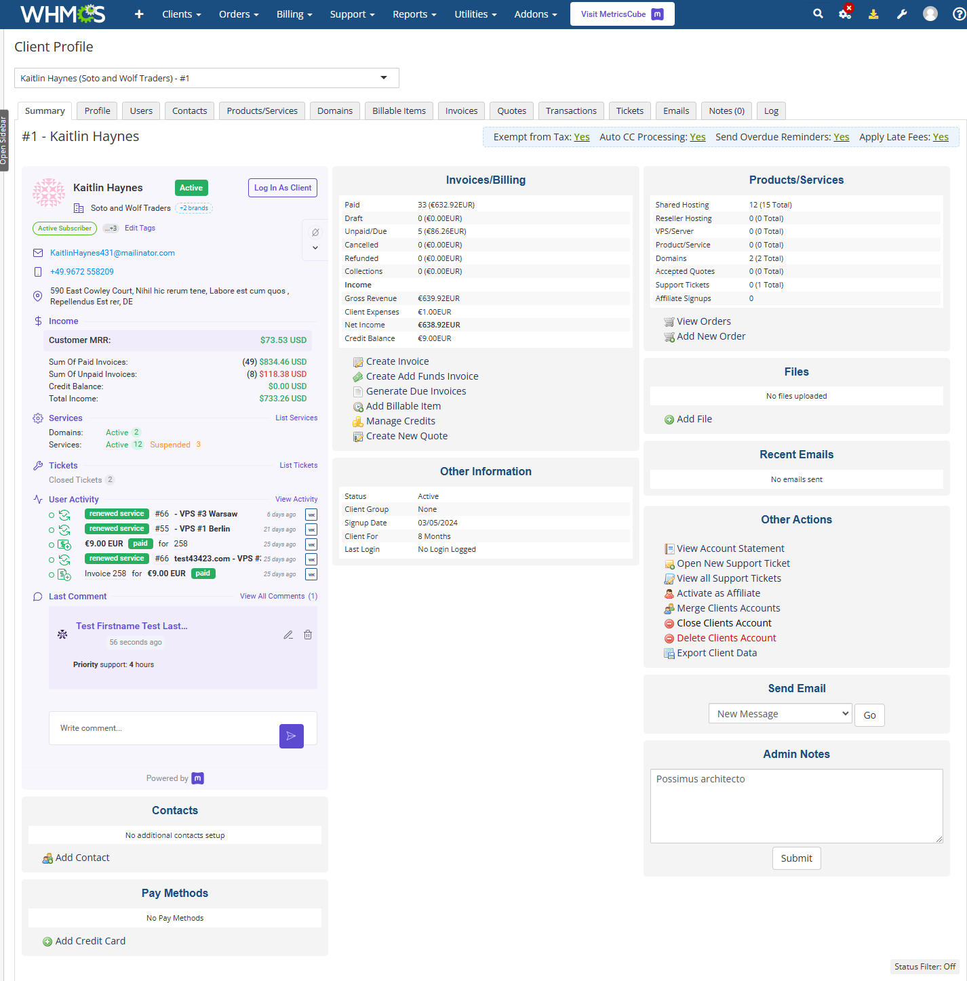Open the wrench configuration icon

(x=902, y=14)
